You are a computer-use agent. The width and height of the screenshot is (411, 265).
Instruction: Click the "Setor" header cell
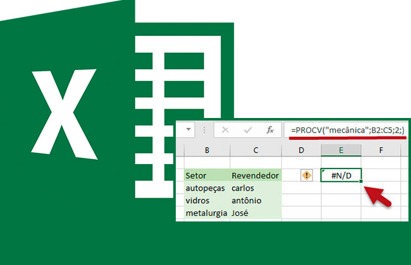pos(207,175)
